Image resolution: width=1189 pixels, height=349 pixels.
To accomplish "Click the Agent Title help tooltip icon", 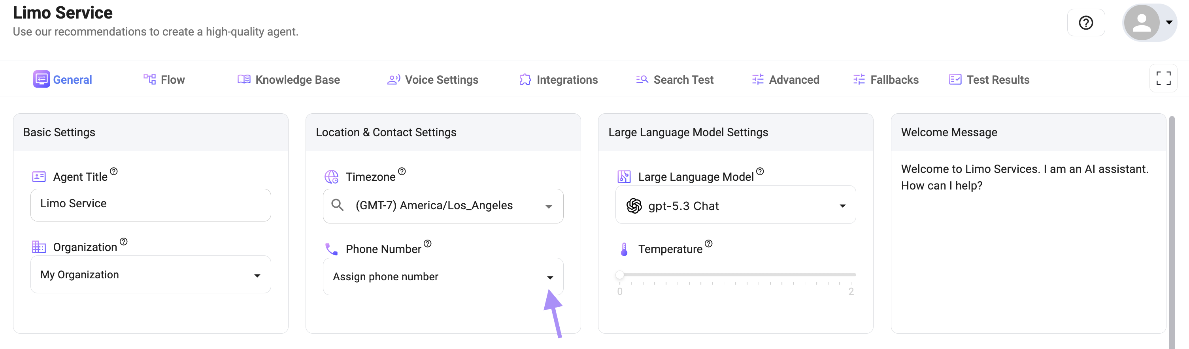I will [113, 171].
